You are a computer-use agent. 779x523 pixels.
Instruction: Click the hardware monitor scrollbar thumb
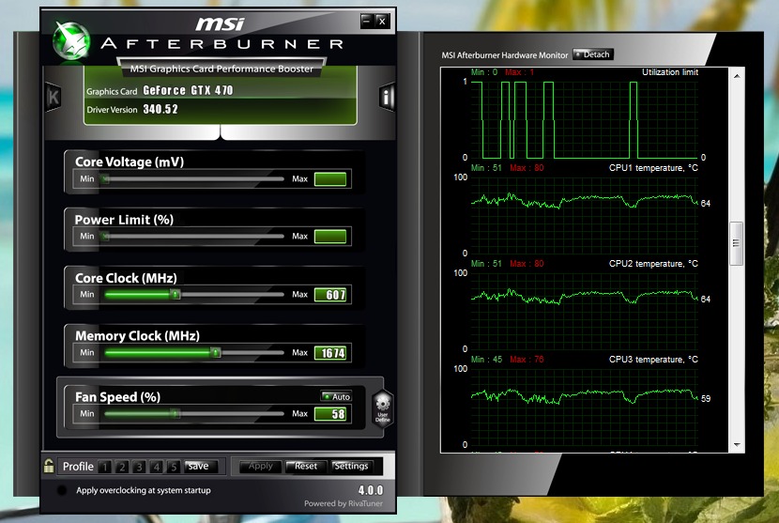click(x=736, y=243)
